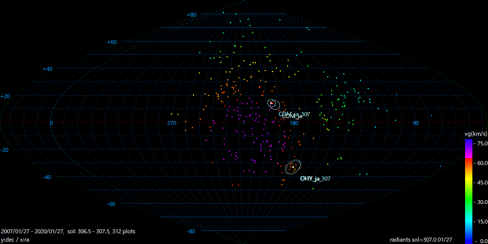The height and width of the screenshot is (244, 488).
Task: Click the 45.0 velocity scale label
Action: (482, 183)
